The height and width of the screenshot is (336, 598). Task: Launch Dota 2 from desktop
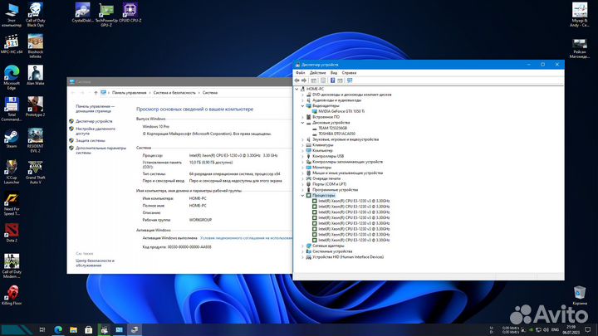click(12, 233)
